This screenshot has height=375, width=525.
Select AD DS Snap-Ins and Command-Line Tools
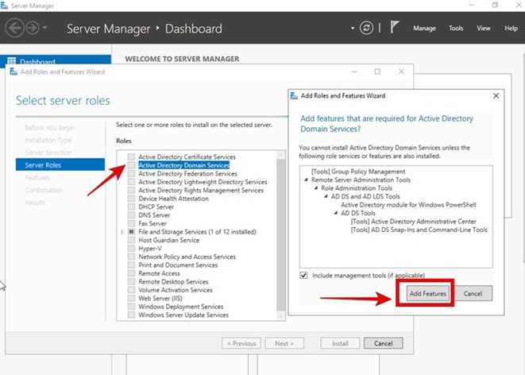click(x=419, y=230)
